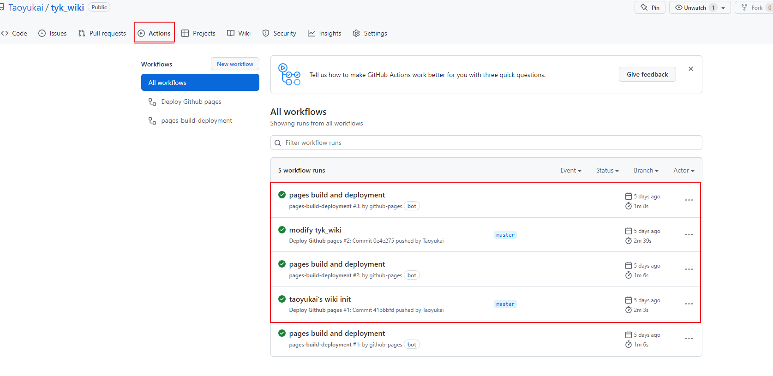Image resolution: width=773 pixels, height=376 pixels.
Task: Go to Pull requests tab
Action: [102, 33]
